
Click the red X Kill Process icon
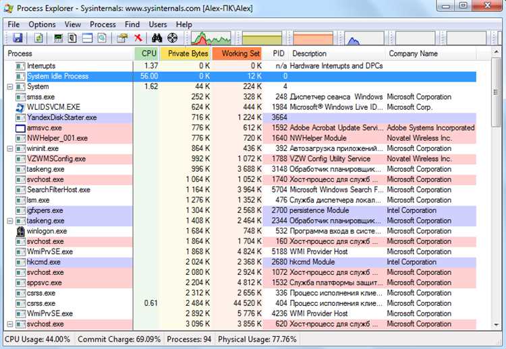click(138, 38)
